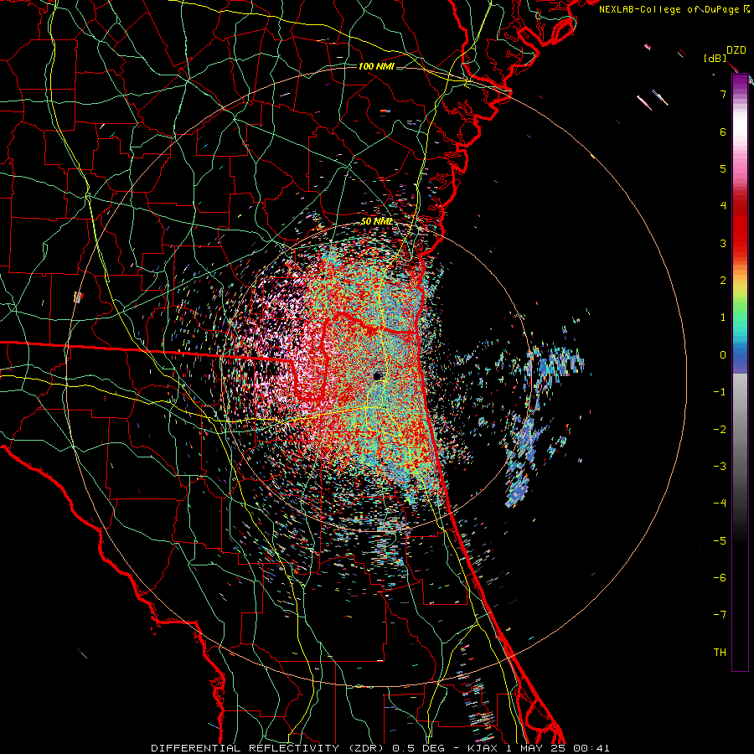Click the DZD legend title
The image size is (754, 754).
(x=736, y=50)
